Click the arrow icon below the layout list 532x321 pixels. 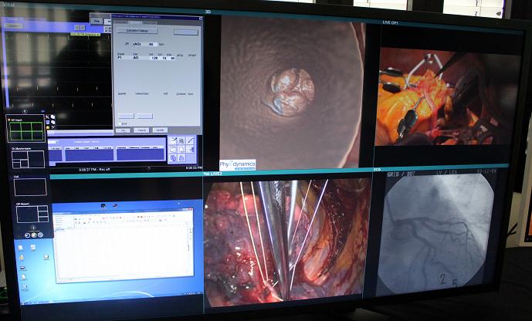pos(33,228)
